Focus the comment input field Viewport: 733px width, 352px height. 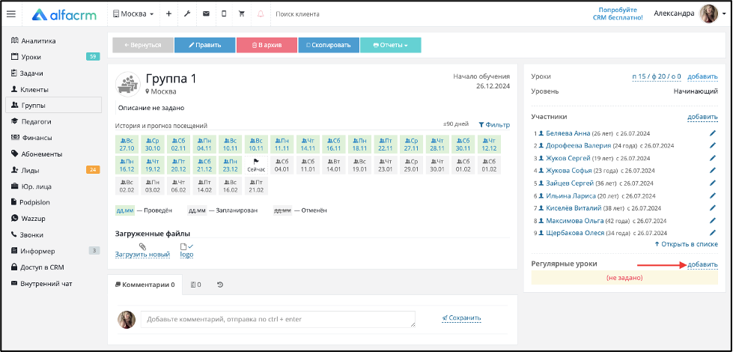tap(278, 319)
